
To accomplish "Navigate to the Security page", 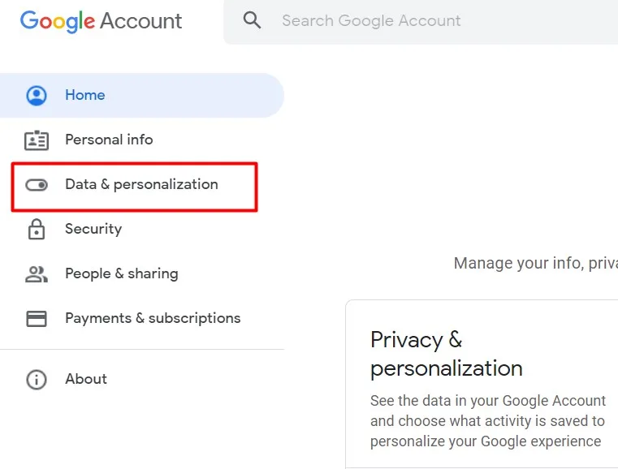I will 93,229.
